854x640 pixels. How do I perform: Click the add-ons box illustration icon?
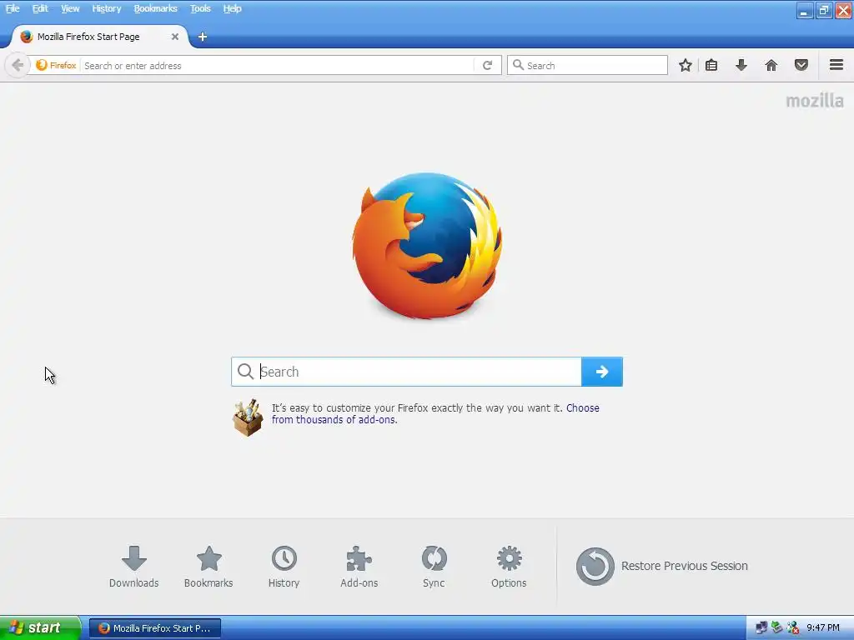click(x=248, y=417)
